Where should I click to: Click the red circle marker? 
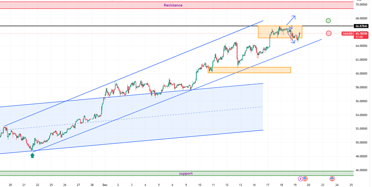pos(329,33)
